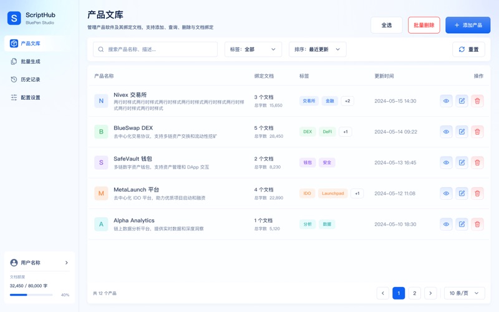Click the green DEX tag chip

[308, 132]
